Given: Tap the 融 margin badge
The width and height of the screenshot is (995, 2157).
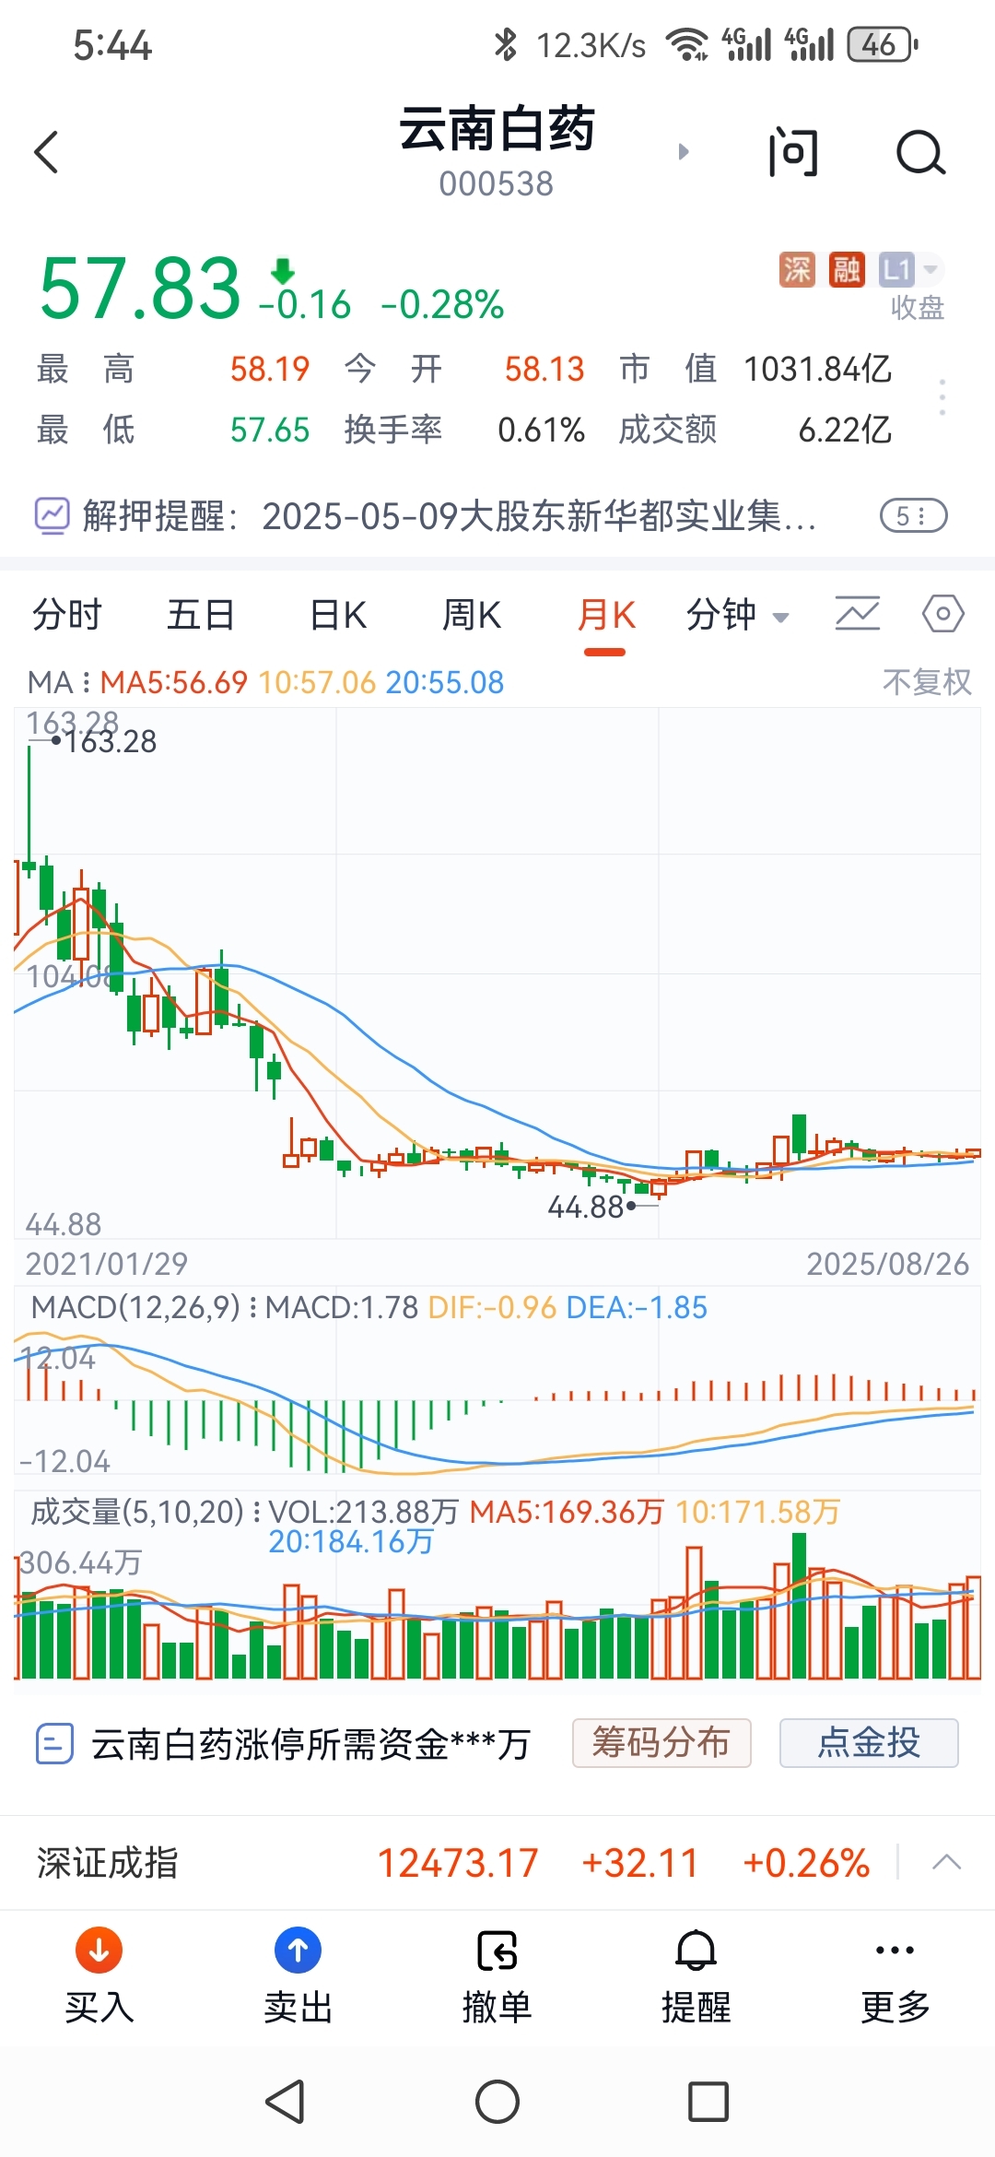Looking at the screenshot, I should [847, 269].
